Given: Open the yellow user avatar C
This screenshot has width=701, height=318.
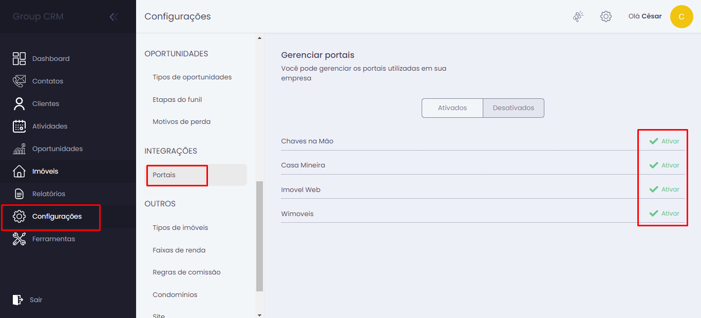Looking at the screenshot, I should click(x=681, y=16).
